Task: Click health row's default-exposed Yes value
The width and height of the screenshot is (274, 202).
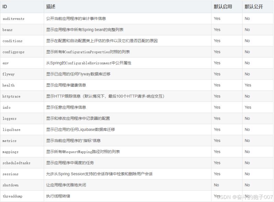Action: 248,85
